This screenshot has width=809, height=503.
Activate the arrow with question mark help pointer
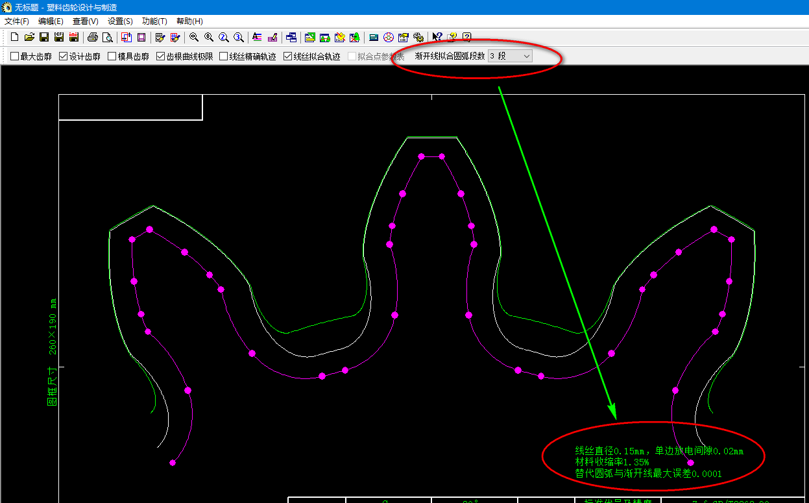point(437,37)
